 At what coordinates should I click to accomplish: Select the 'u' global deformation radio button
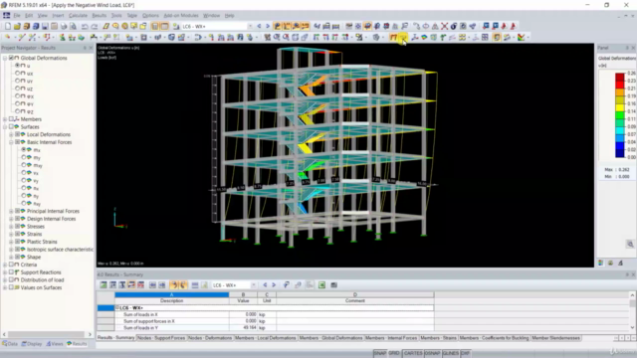click(x=18, y=66)
